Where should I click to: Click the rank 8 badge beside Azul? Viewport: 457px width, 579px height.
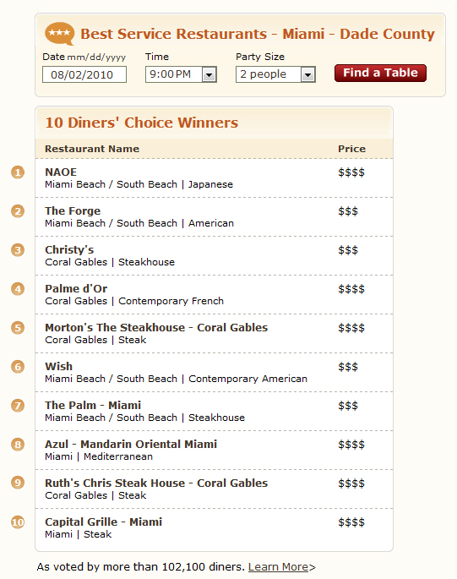[18, 445]
